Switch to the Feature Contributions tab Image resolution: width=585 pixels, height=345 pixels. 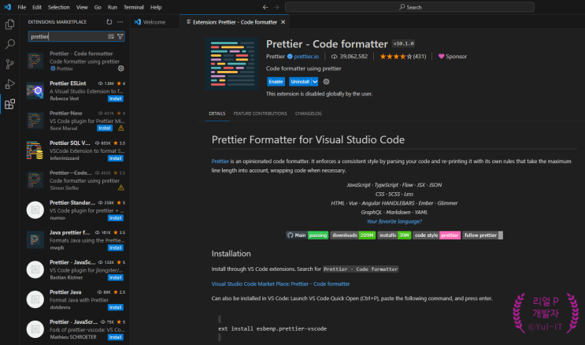260,113
